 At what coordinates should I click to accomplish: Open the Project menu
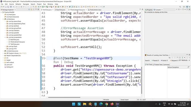39,4
